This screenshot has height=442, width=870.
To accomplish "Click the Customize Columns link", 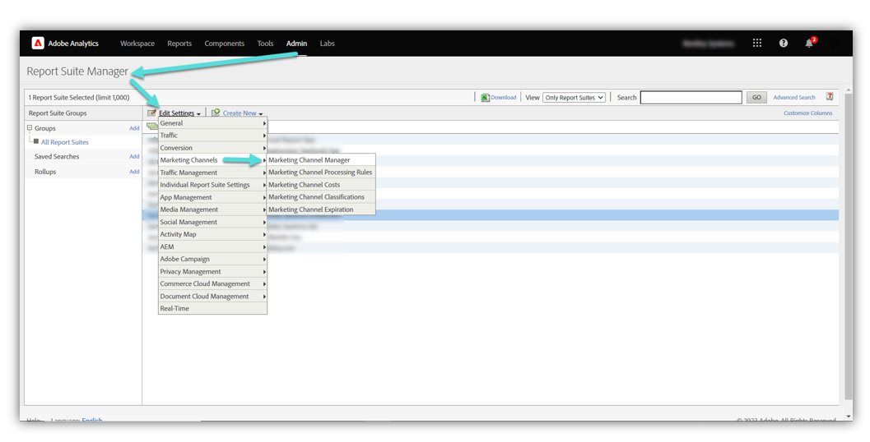I will click(x=807, y=113).
